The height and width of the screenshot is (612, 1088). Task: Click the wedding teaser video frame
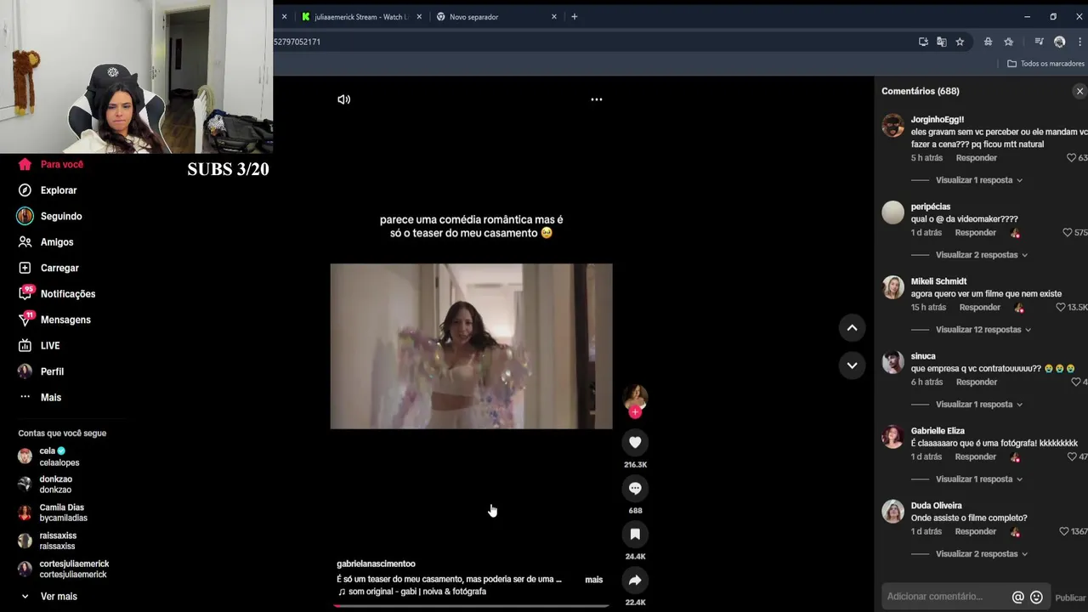471,346
